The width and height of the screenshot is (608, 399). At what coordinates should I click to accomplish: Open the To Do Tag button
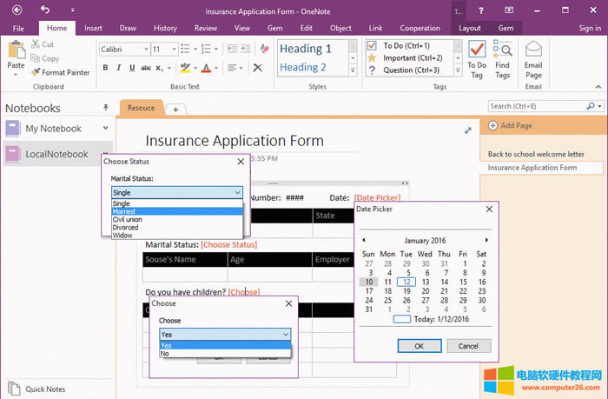(477, 57)
